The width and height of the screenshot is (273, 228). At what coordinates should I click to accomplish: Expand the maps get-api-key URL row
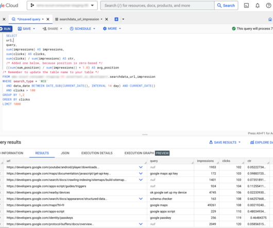(x=141, y=173)
